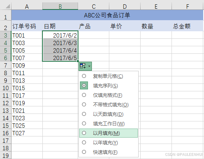The image size is (204, 159).
Task: Select 不带格式填充(O) option
Action: [109, 105]
